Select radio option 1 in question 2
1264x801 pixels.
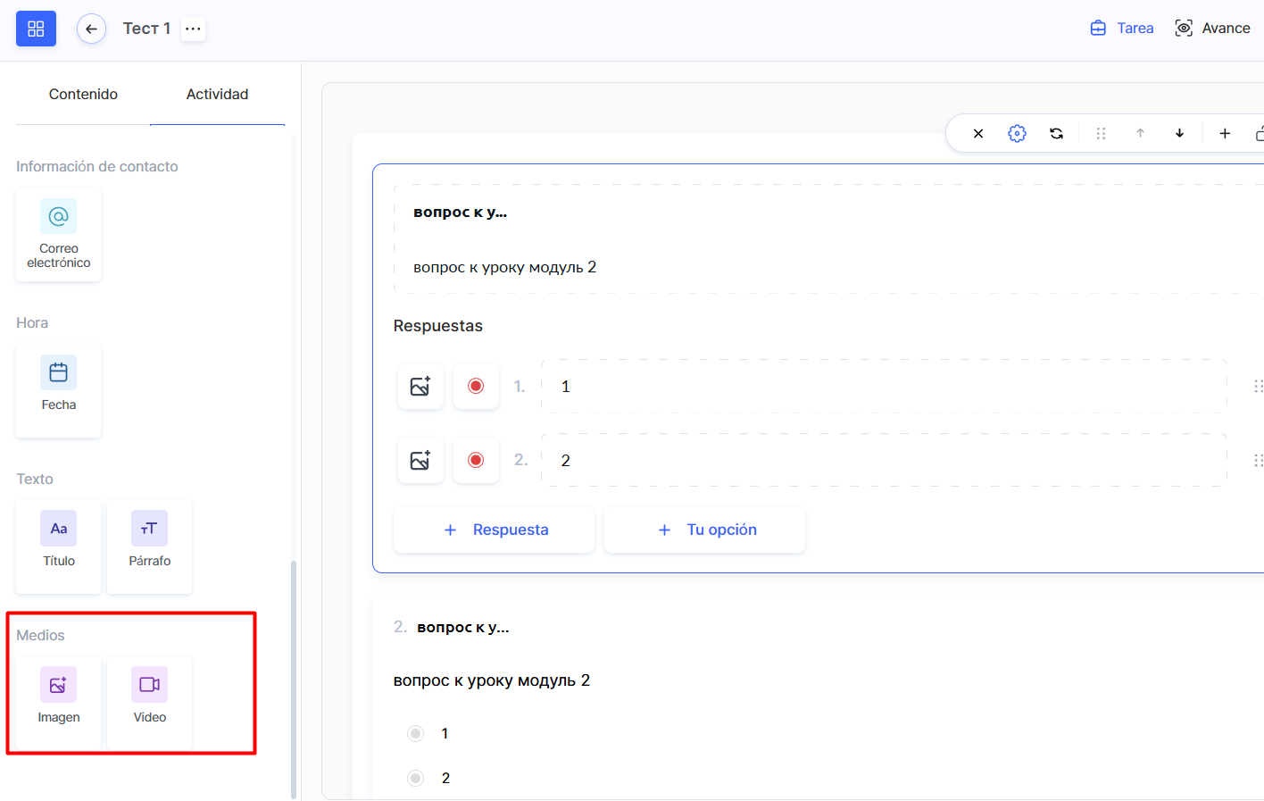[415, 733]
